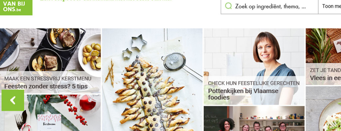Focus the 'Zoek op ingrediënt, thema' search field
The image size is (341, 131).
[x=270, y=6]
